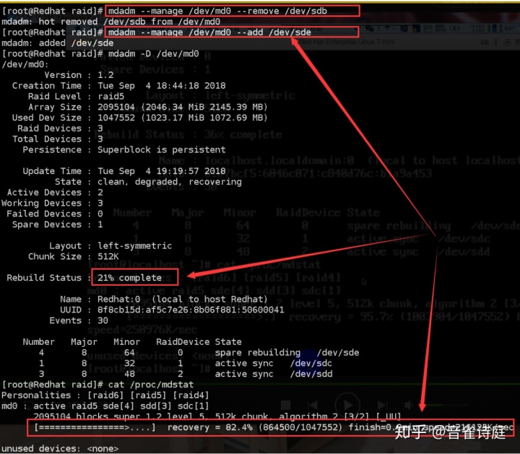Click the faint Play button in video overlay

(347, 405)
